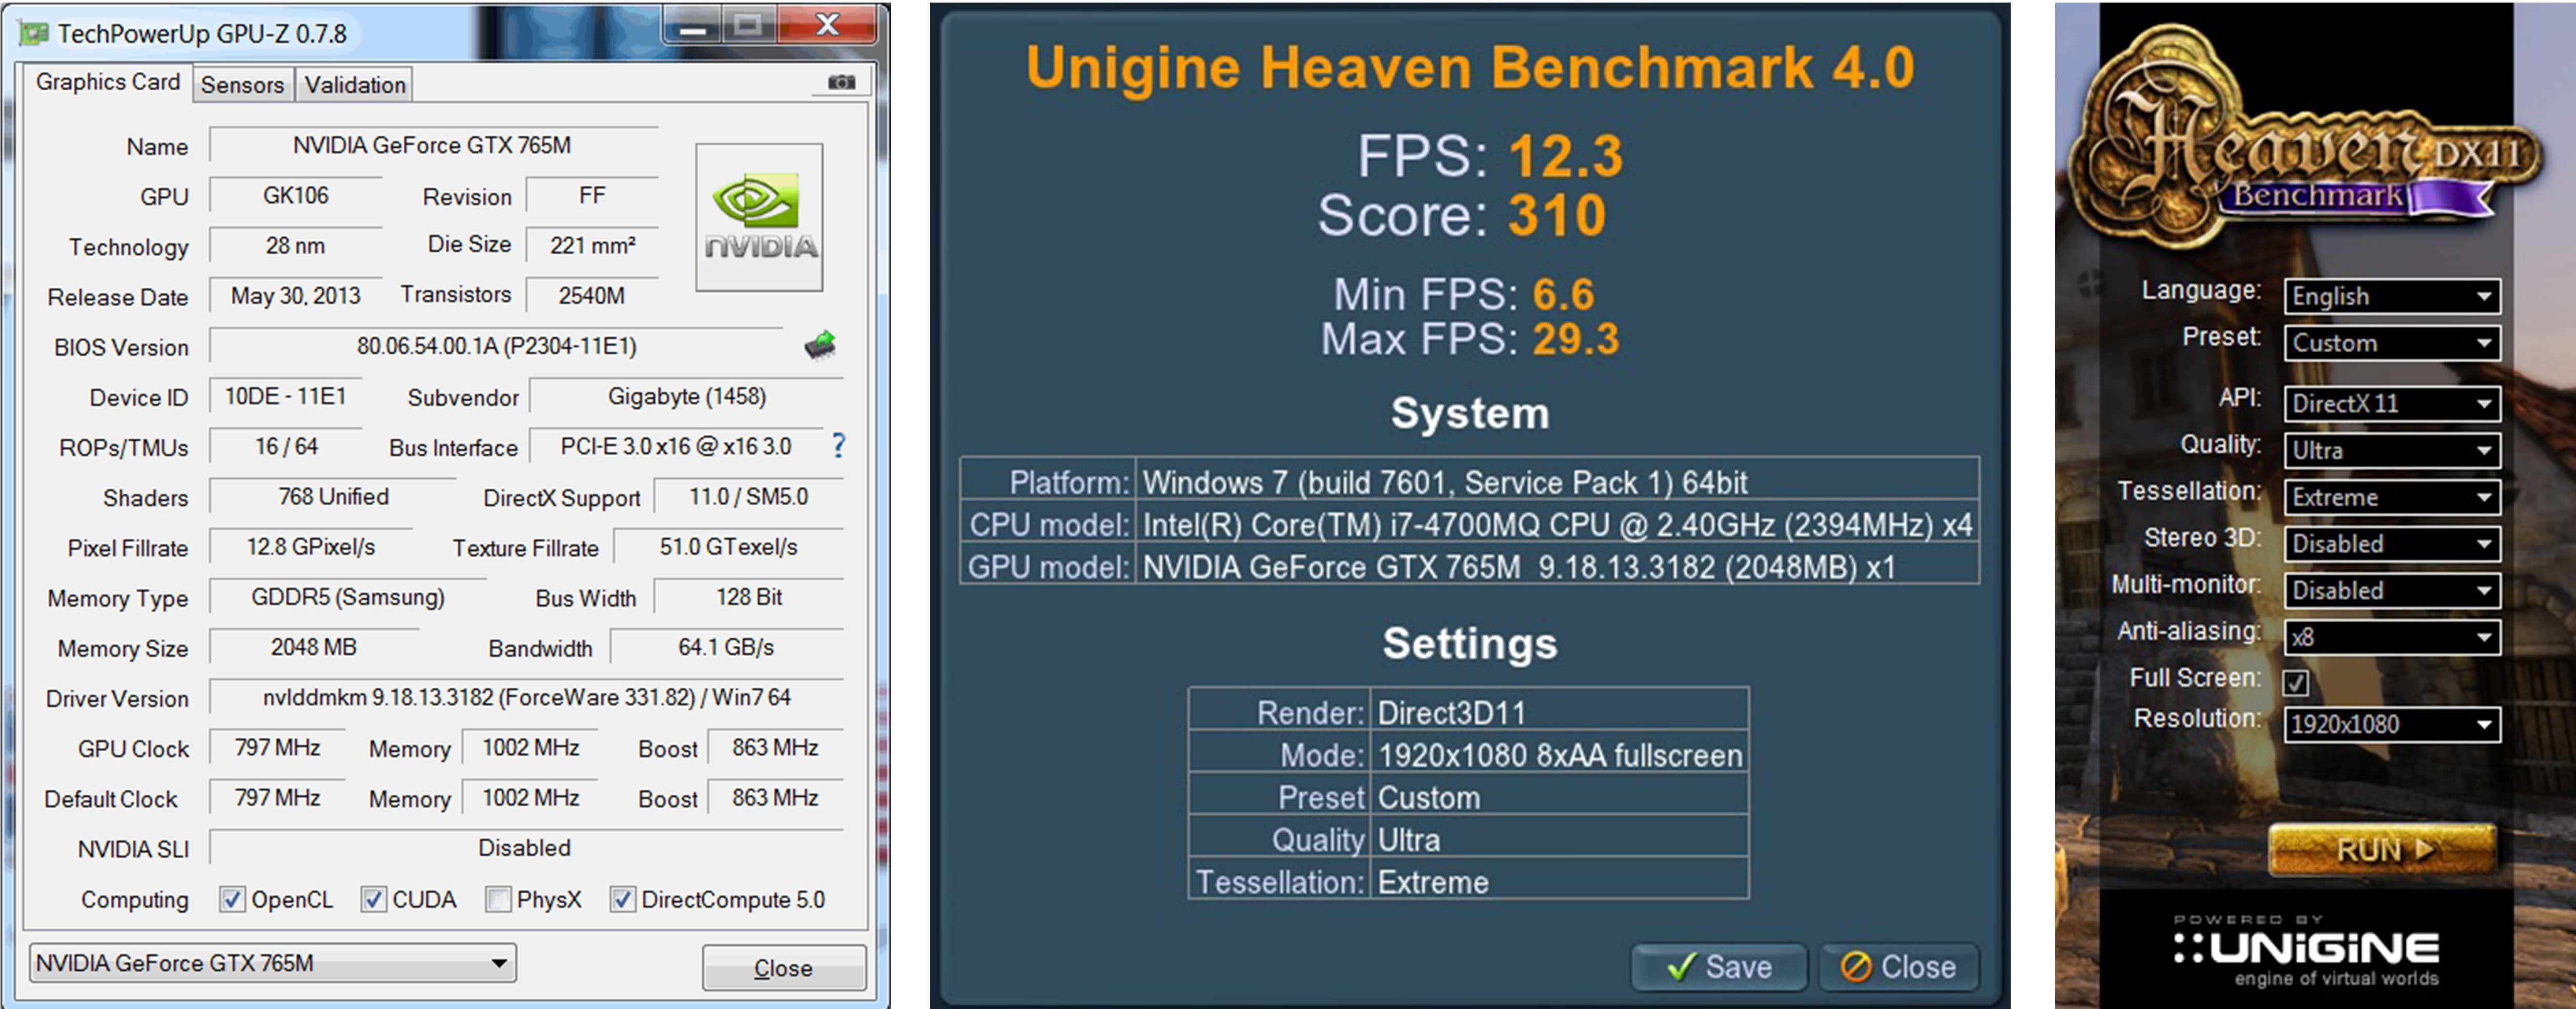Expand the Tessellation dropdown
The width and height of the screenshot is (2576, 1009).
point(2391,497)
